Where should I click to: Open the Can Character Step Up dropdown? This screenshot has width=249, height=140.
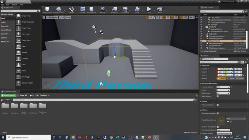[x=223, y=130]
